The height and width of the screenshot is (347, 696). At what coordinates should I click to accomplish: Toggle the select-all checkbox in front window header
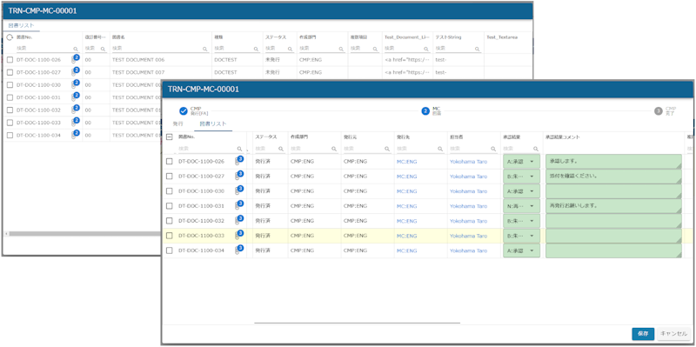coord(169,137)
